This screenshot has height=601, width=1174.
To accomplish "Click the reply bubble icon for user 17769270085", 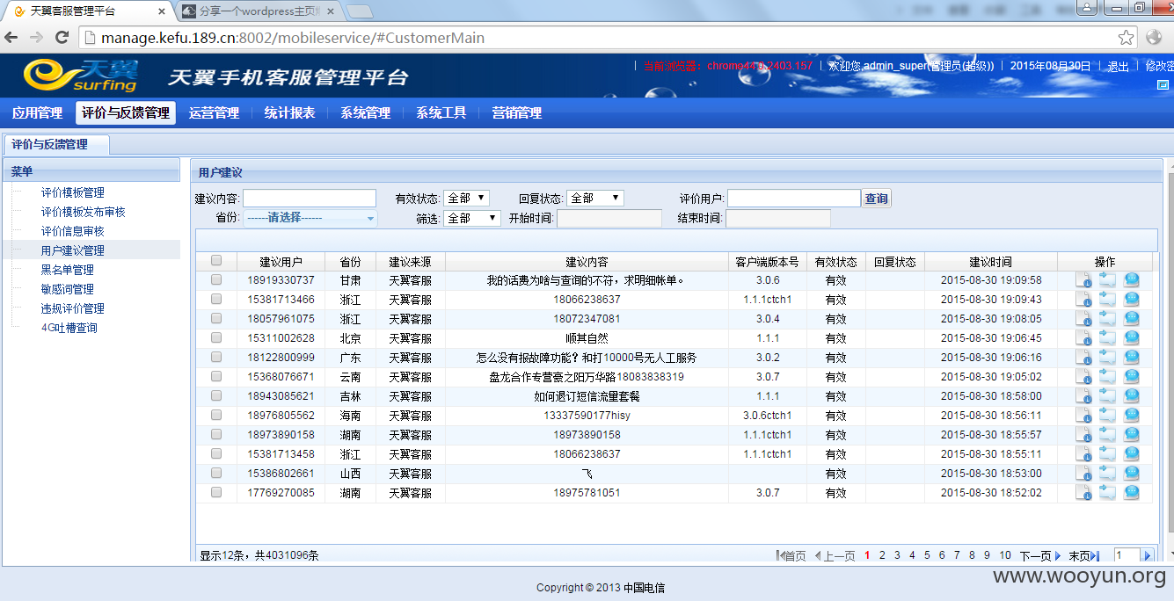I will [x=1132, y=493].
